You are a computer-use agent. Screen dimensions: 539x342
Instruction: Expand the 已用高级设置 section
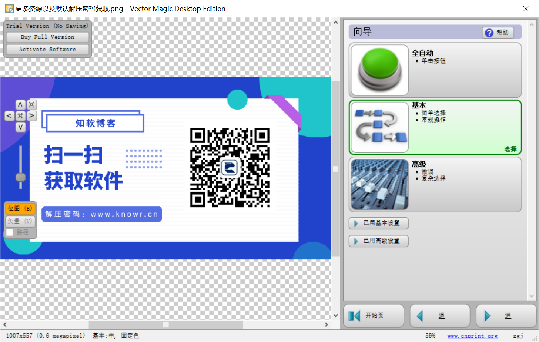(378, 241)
